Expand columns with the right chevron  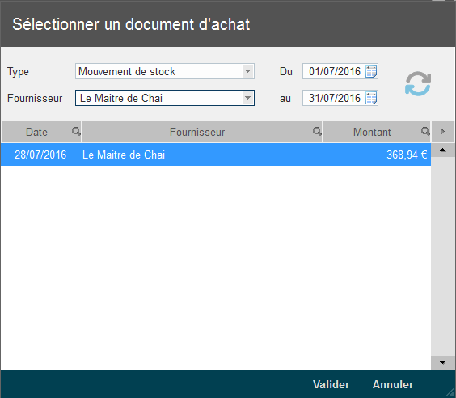click(x=443, y=132)
